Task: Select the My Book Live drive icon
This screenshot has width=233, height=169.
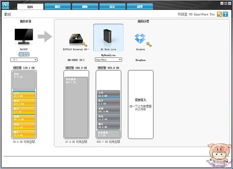Action: point(108,38)
